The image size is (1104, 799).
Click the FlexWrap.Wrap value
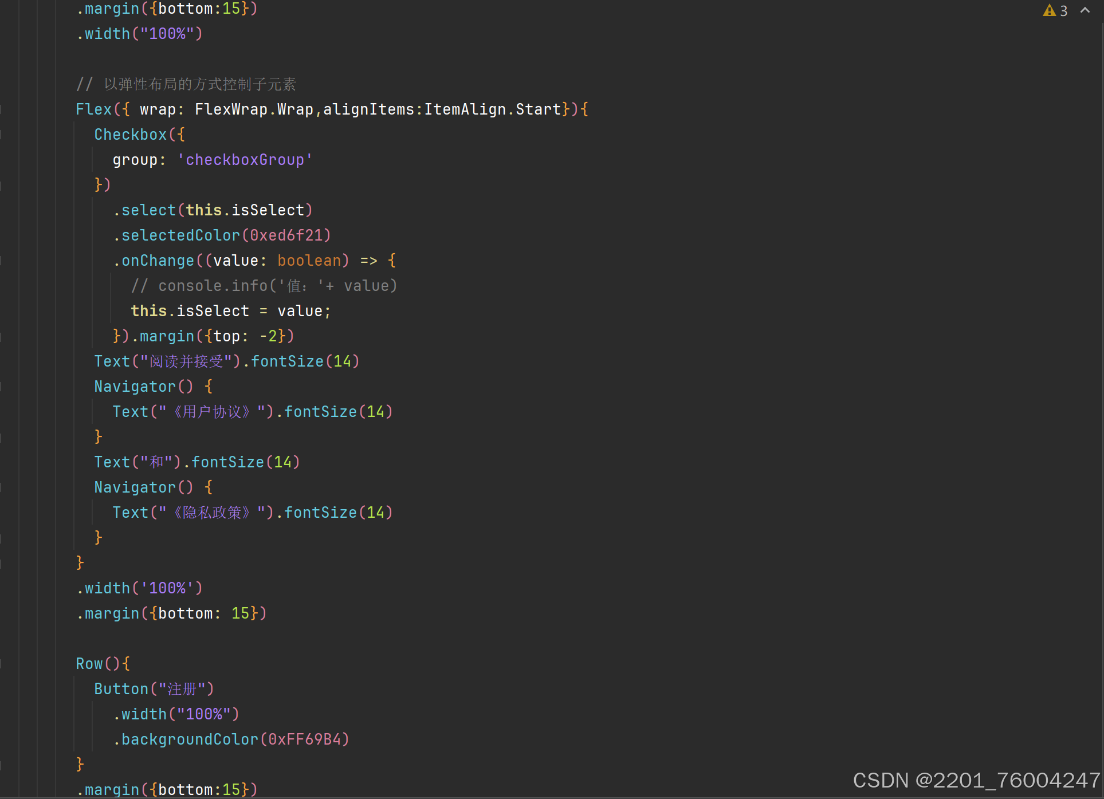pyautogui.click(x=254, y=109)
